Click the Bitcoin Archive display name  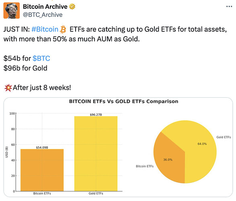45,6
